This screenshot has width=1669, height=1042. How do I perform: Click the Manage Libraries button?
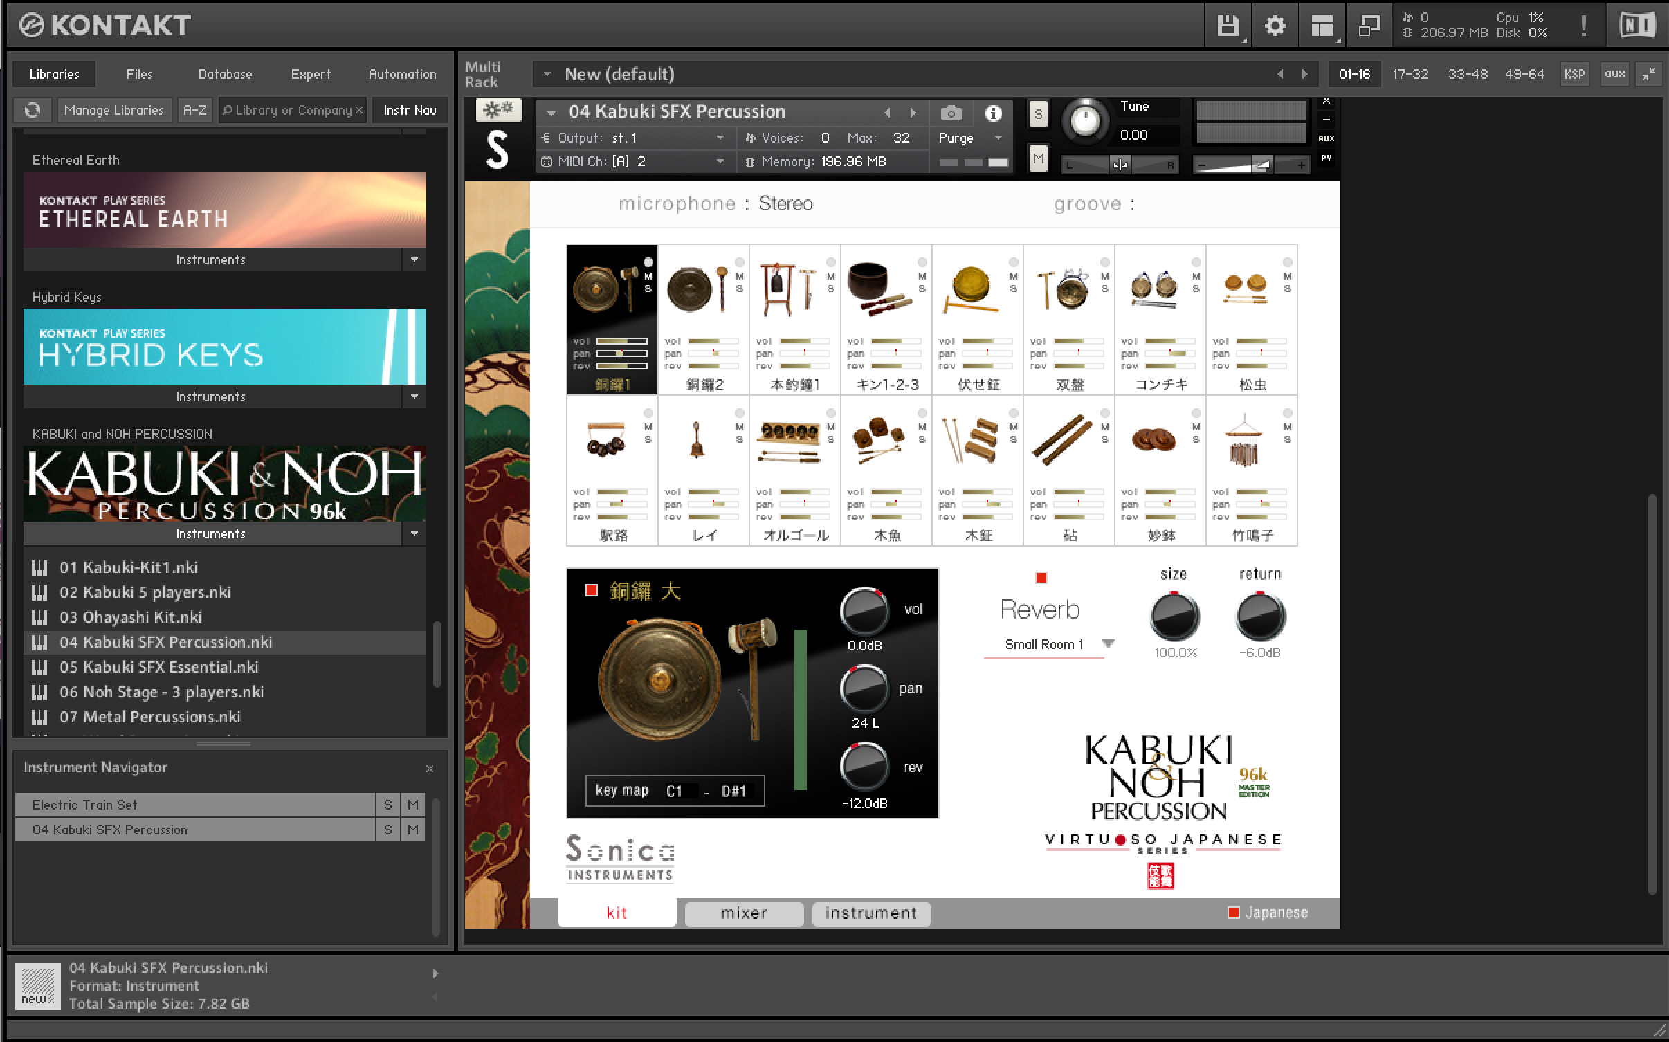[x=114, y=110]
